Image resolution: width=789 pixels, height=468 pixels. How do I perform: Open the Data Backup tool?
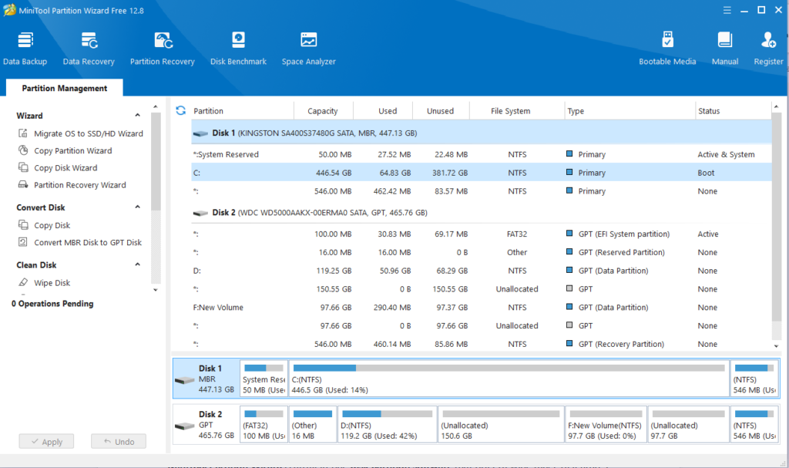coord(25,49)
